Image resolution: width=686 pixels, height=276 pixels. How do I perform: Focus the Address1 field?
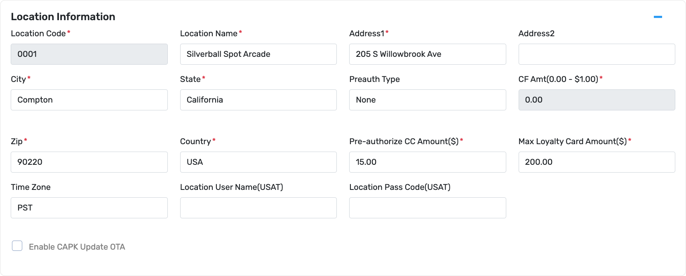[x=427, y=54]
